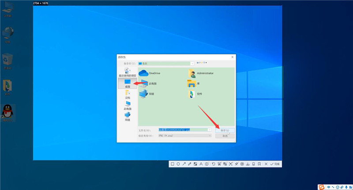Click the scissors-style capture tool icon

219,164
